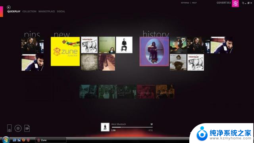Click the COVERT353 username
This screenshot has height=143, width=254.
click(223, 3)
